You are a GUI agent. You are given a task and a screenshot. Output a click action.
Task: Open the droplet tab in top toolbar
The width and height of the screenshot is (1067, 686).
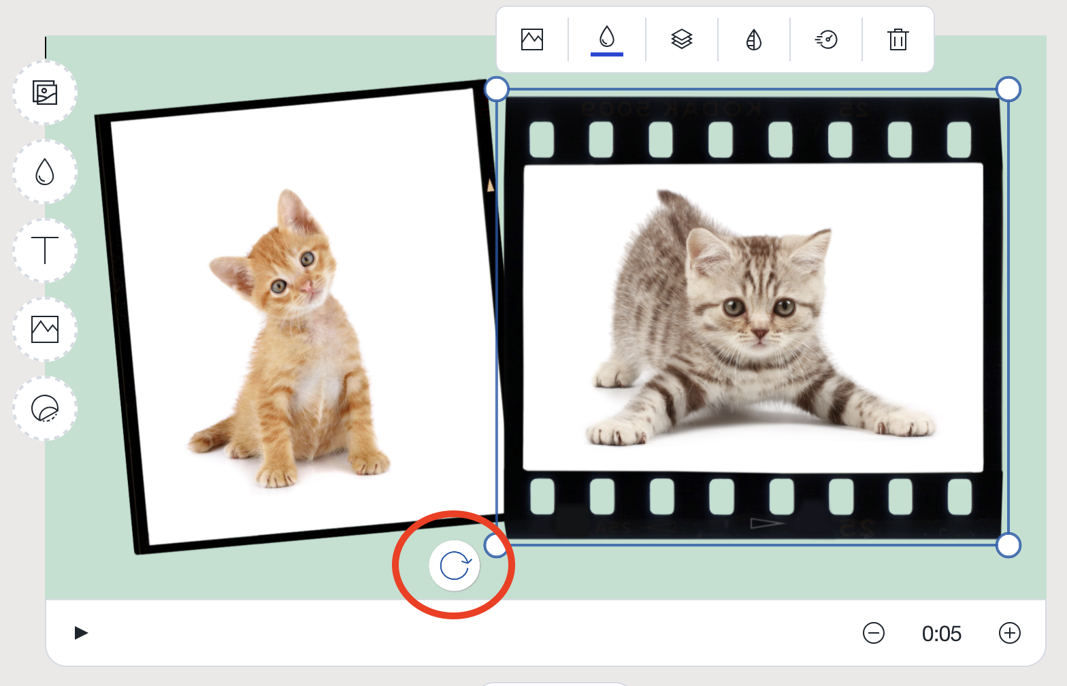tap(606, 39)
